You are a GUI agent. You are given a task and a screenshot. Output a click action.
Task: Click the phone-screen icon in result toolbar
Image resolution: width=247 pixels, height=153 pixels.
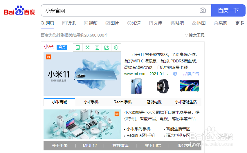[x=78, y=47]
